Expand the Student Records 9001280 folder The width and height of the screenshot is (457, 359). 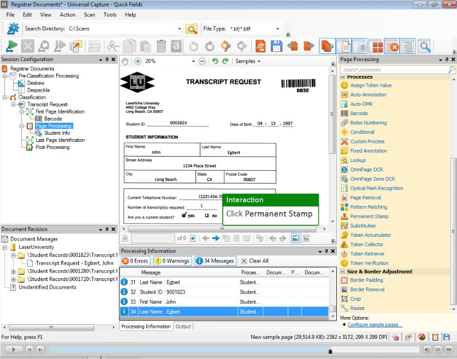coord(13,271)
